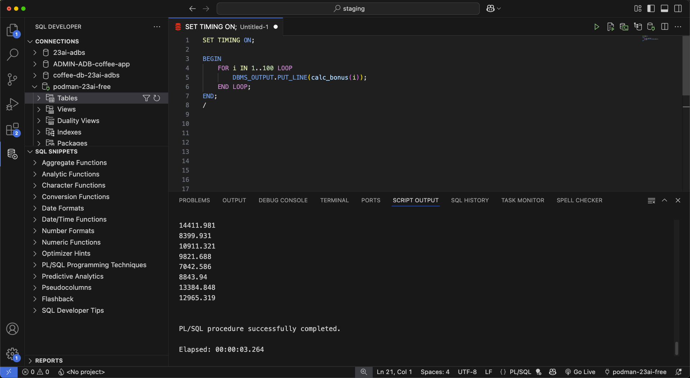Click Spaces: 4 indentation setting
This screenshot has width=690, height=378.
435,372
